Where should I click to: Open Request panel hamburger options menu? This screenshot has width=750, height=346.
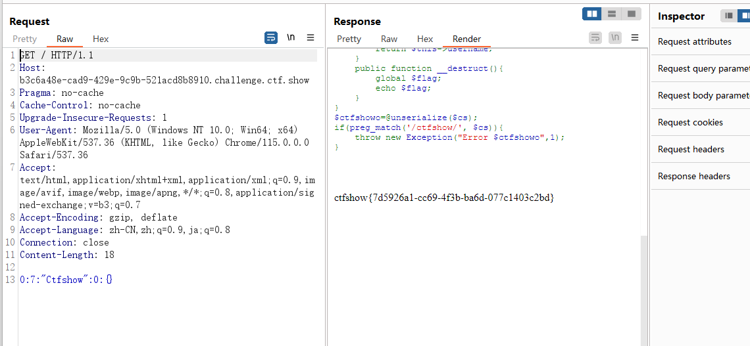[311, 37]
